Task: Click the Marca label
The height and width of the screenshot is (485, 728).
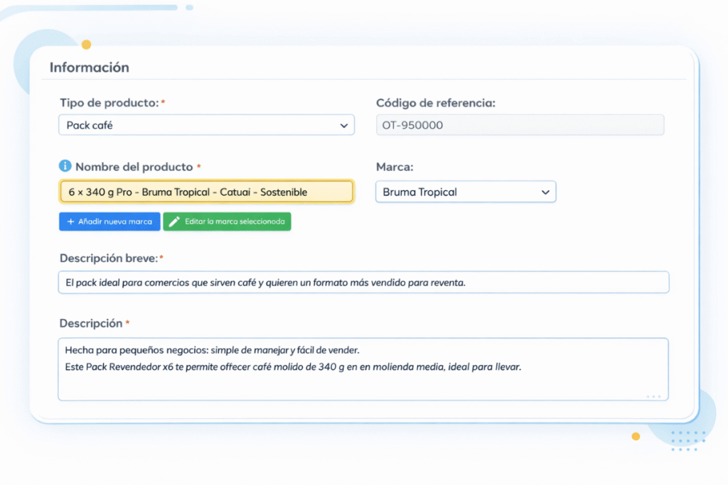Action: 395,167
